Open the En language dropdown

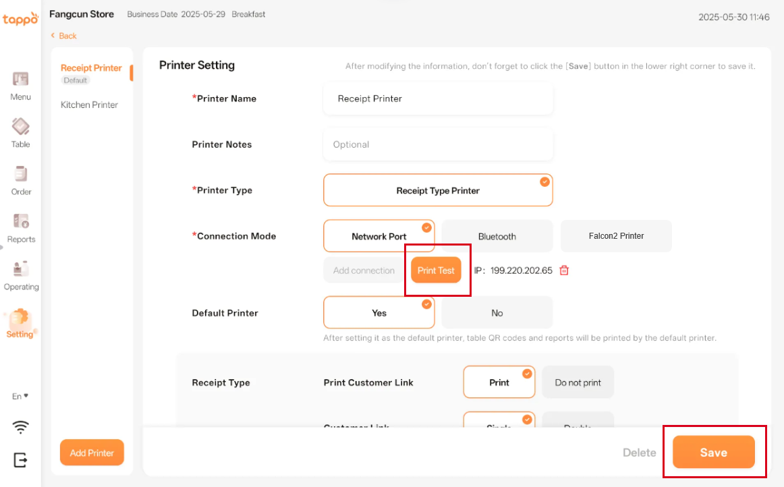21,396
